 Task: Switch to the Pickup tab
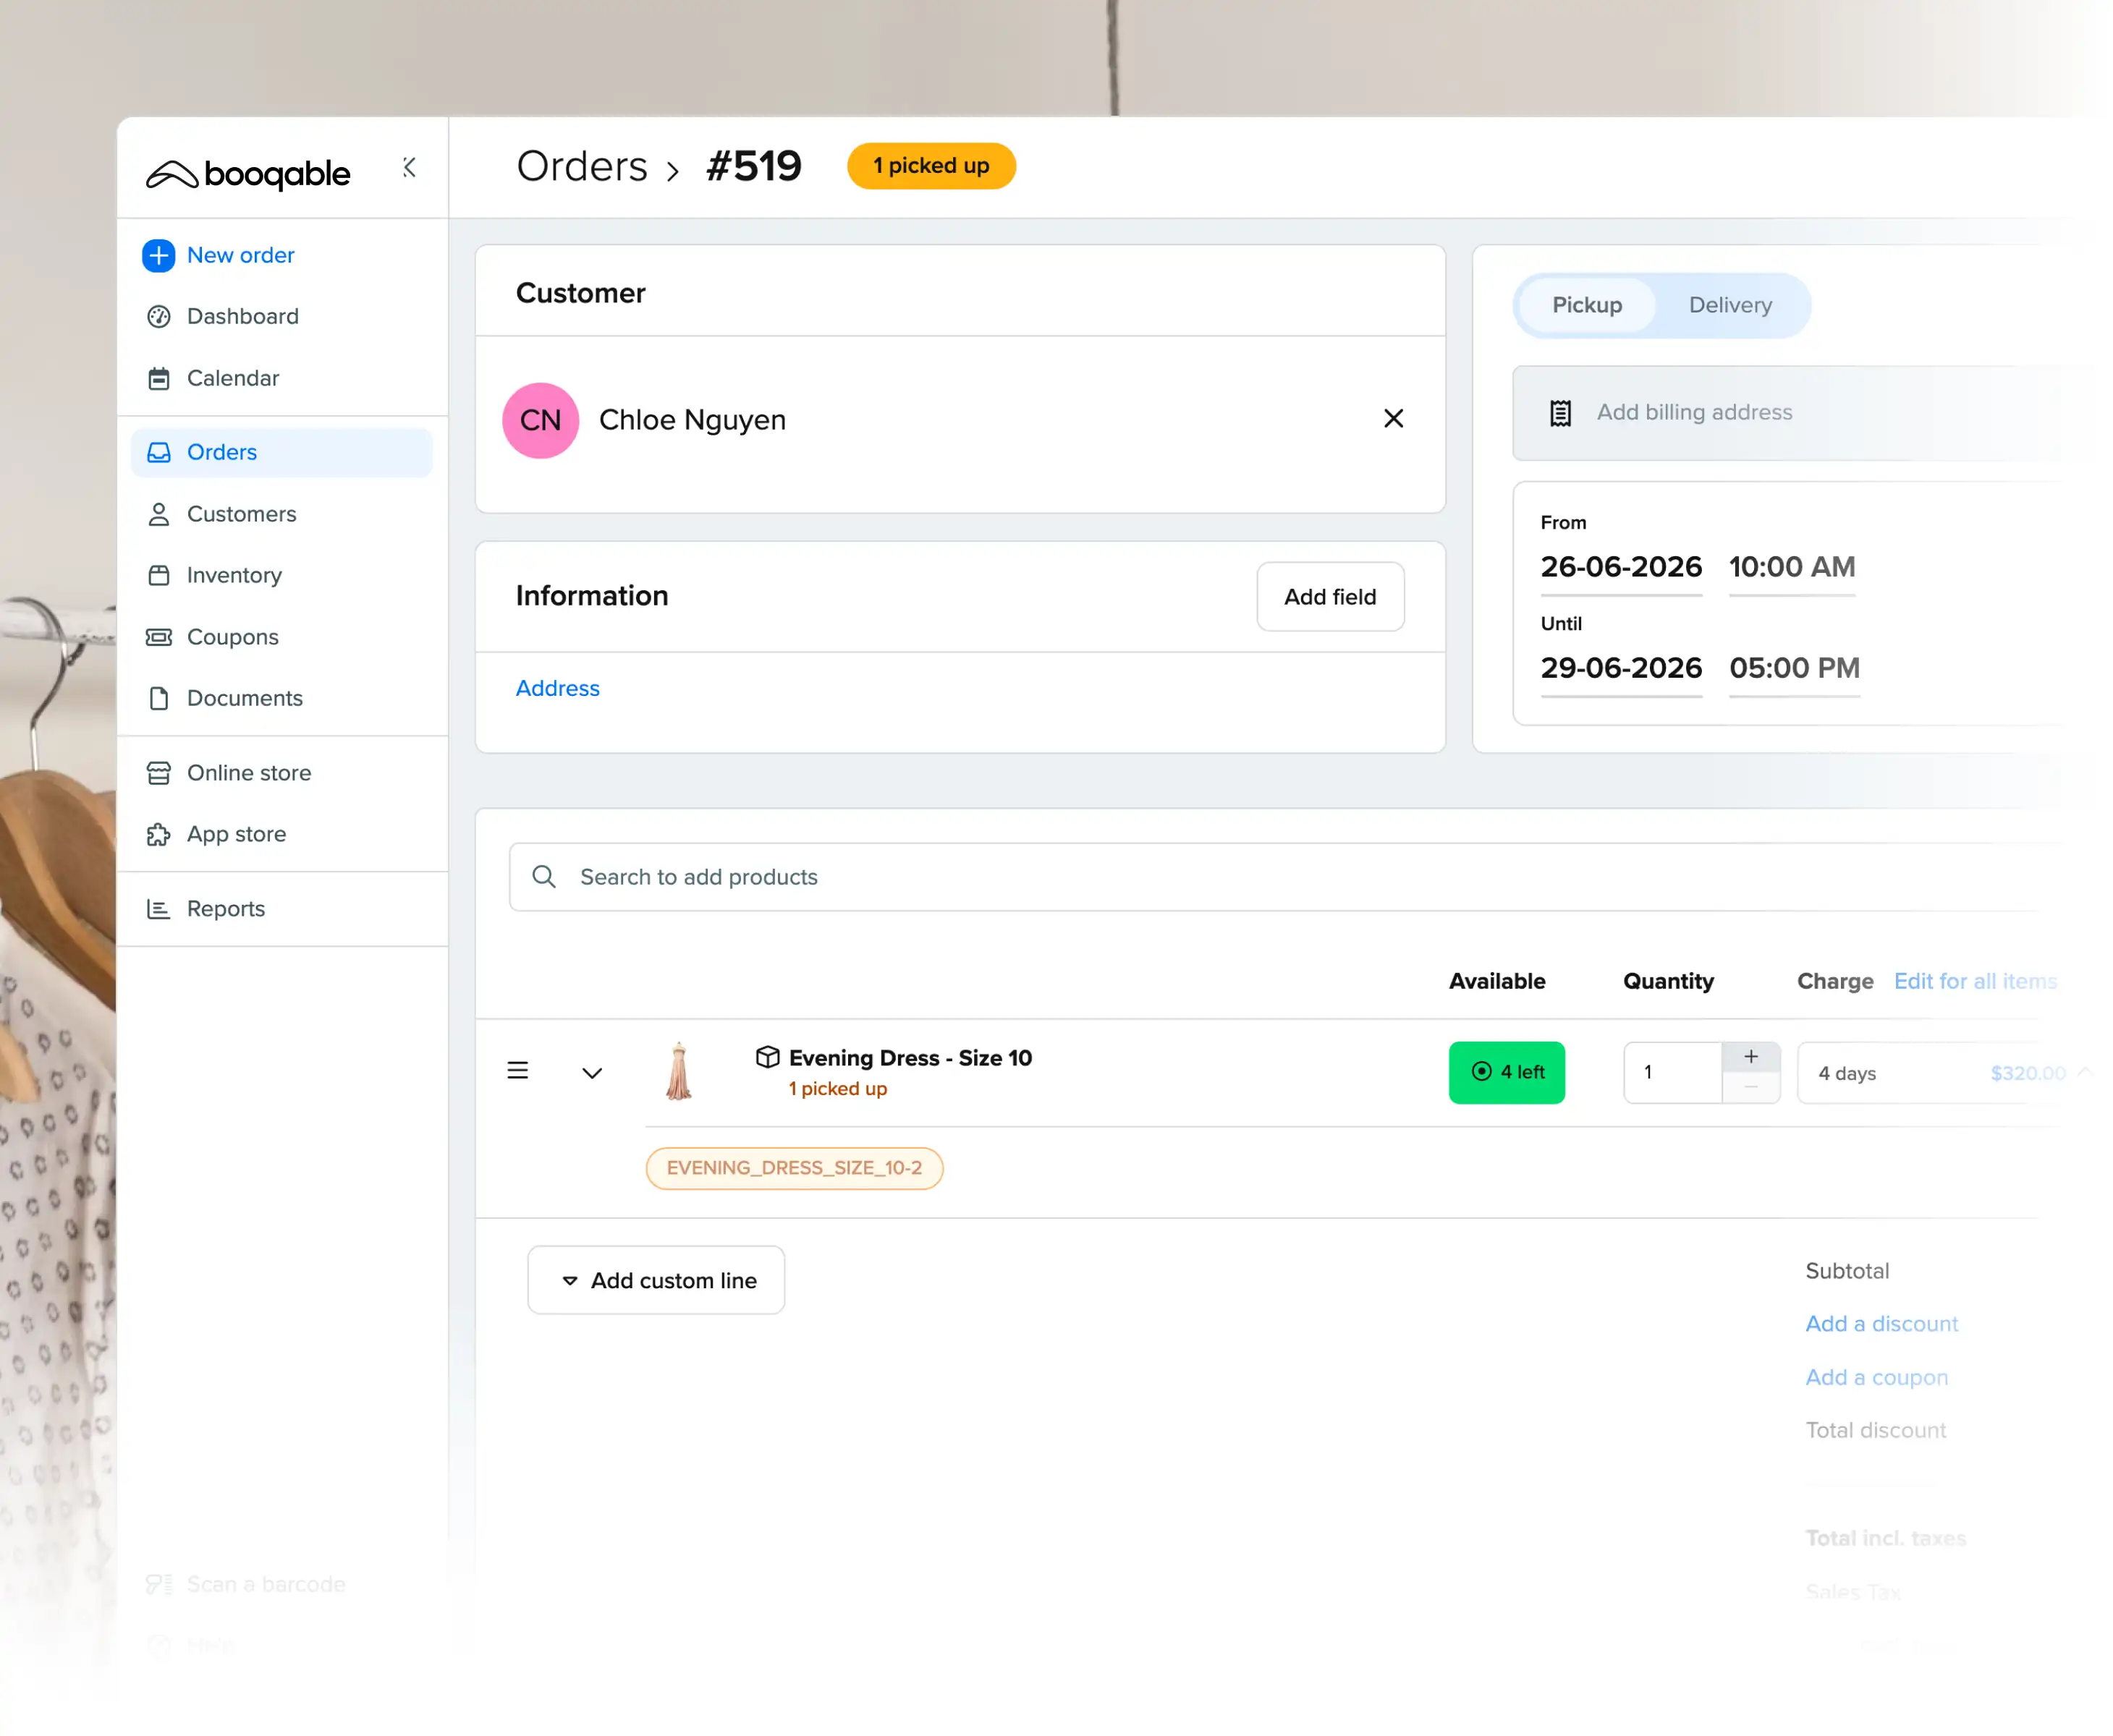pyautogui.click(x=1587, y=305)
